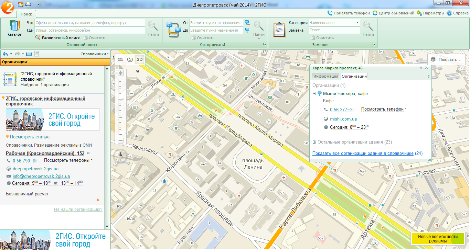
Task: Open the mishi.com.ua link
Action: point(343,119)
